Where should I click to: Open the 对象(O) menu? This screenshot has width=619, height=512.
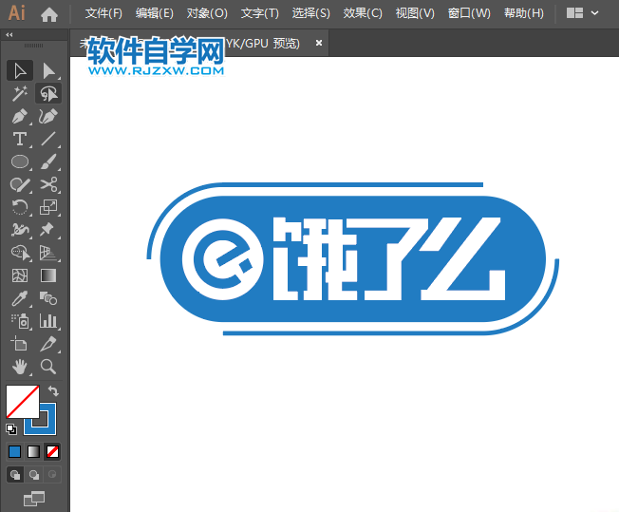click(207, 14)
